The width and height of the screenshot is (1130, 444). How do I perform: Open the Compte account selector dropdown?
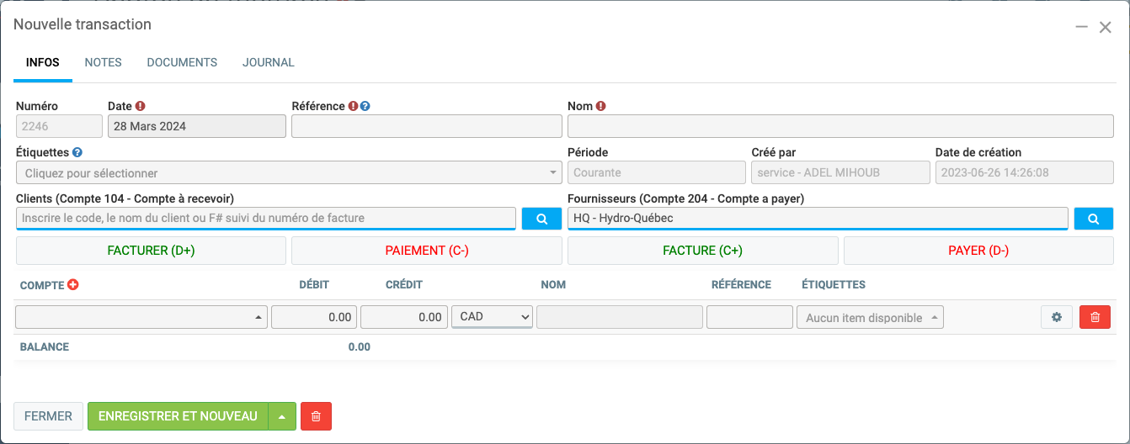(x=141, y=317)
